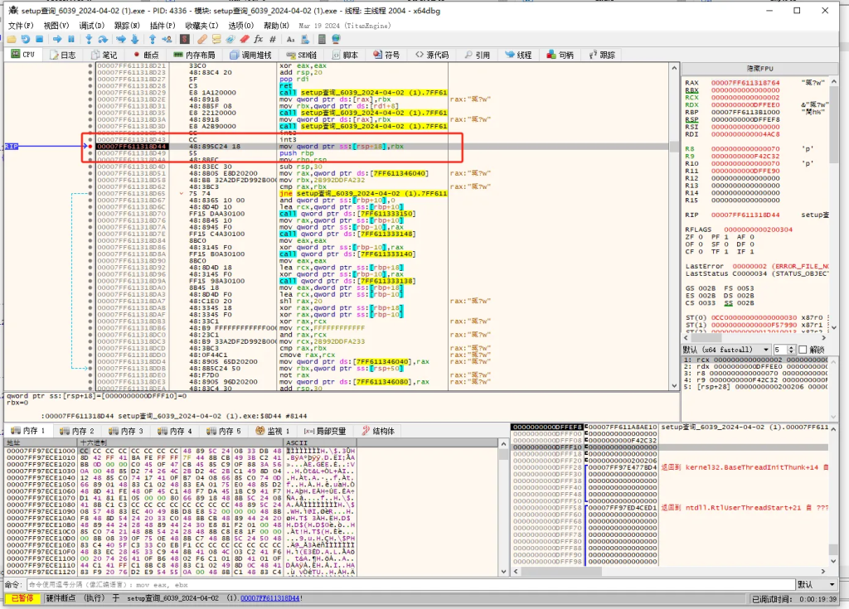Click the address link in status bar

point(271,597)
